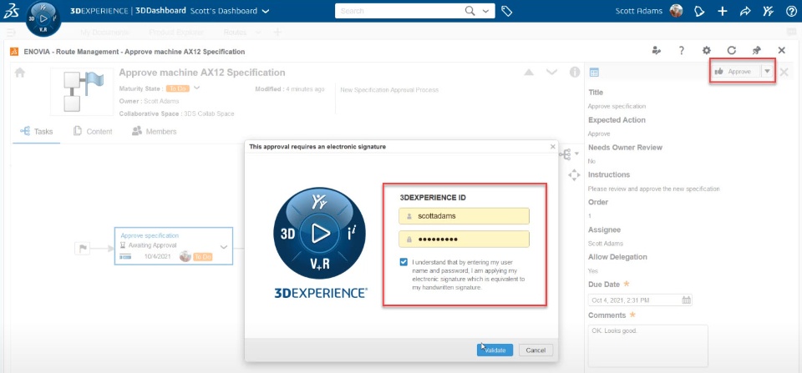Click the task properties panel icon

point(594,73)
